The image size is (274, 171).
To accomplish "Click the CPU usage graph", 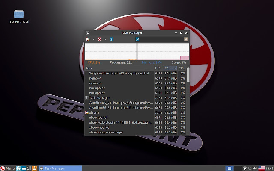I will click(111, 52).
